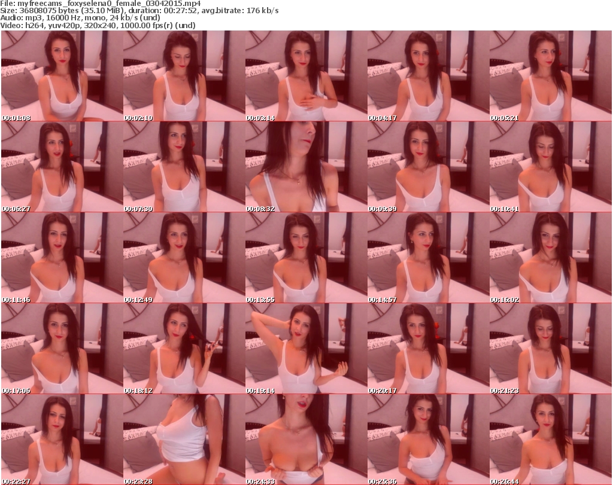Click the thumbnail timestamped 00:01:08
This screenshot has width=613, height=485.
click(62, 76)
